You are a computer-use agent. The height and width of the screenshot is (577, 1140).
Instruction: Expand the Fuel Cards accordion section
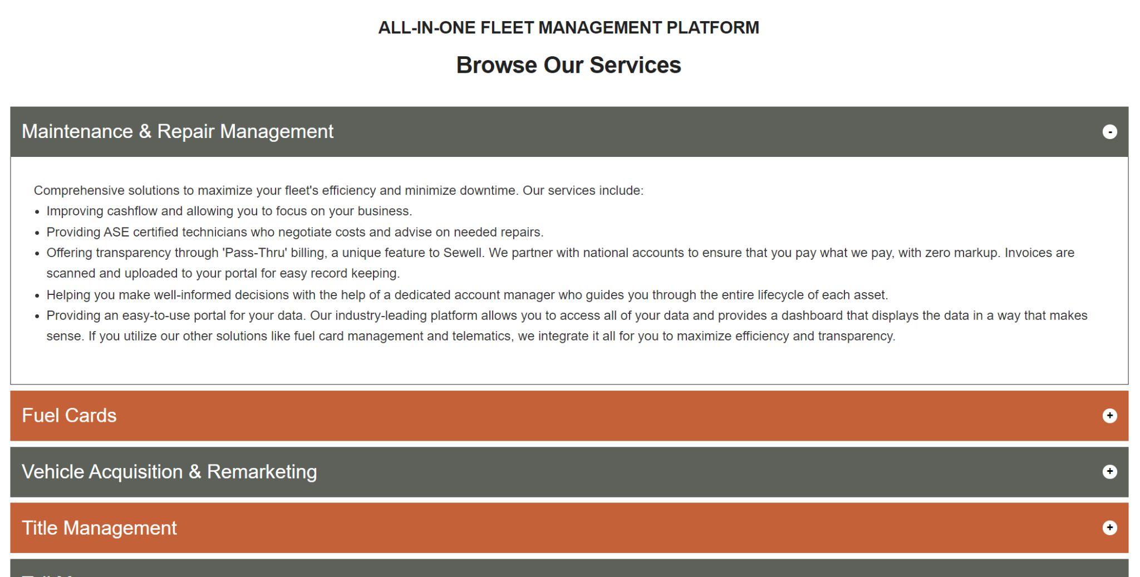557,416
